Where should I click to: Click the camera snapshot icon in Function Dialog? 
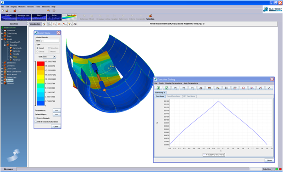pyautogui.click(x=201, y=88)
